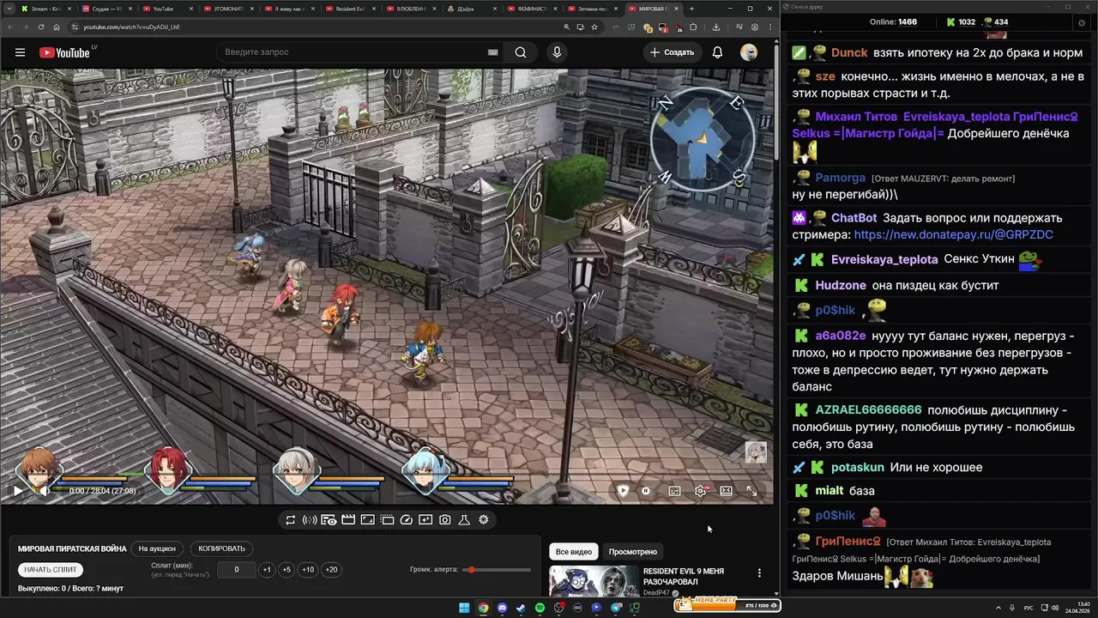Open YouTube notifications bell

pyautogui.click(x=717, y=52)
